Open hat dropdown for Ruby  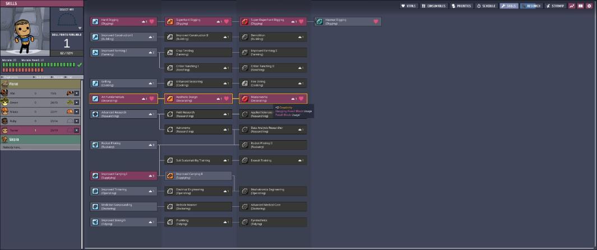pos(77,121)
